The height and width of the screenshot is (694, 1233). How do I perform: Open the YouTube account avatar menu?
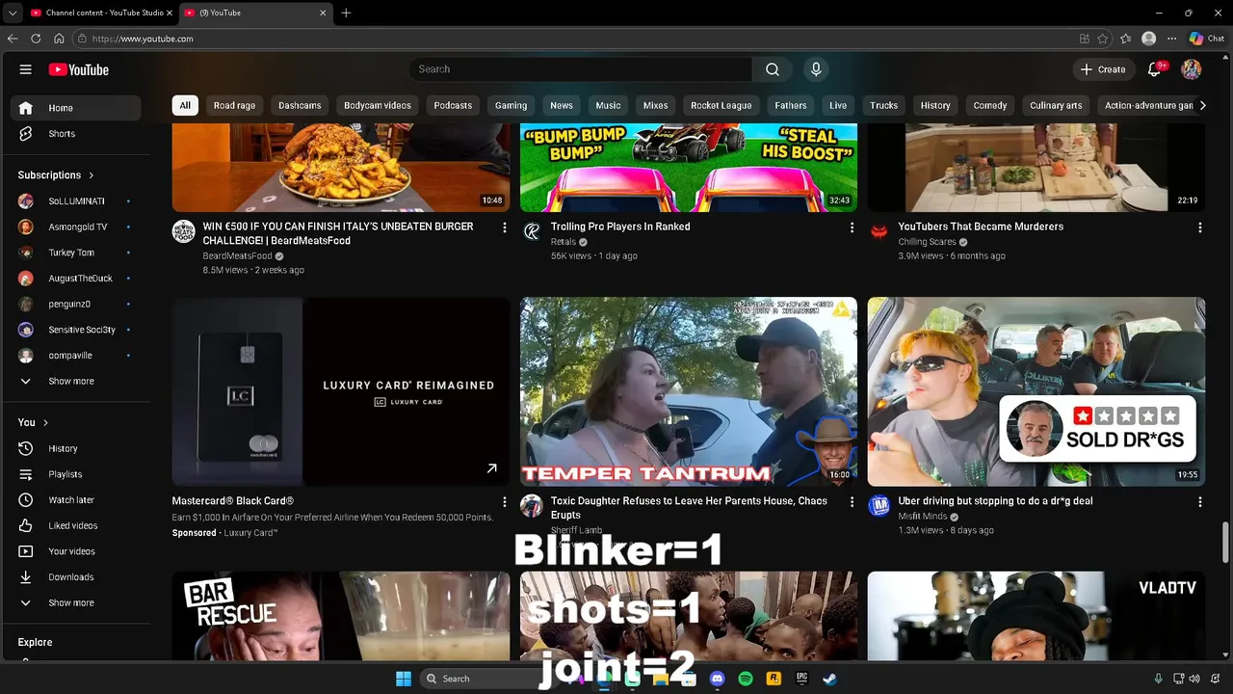pos(1192,69)
